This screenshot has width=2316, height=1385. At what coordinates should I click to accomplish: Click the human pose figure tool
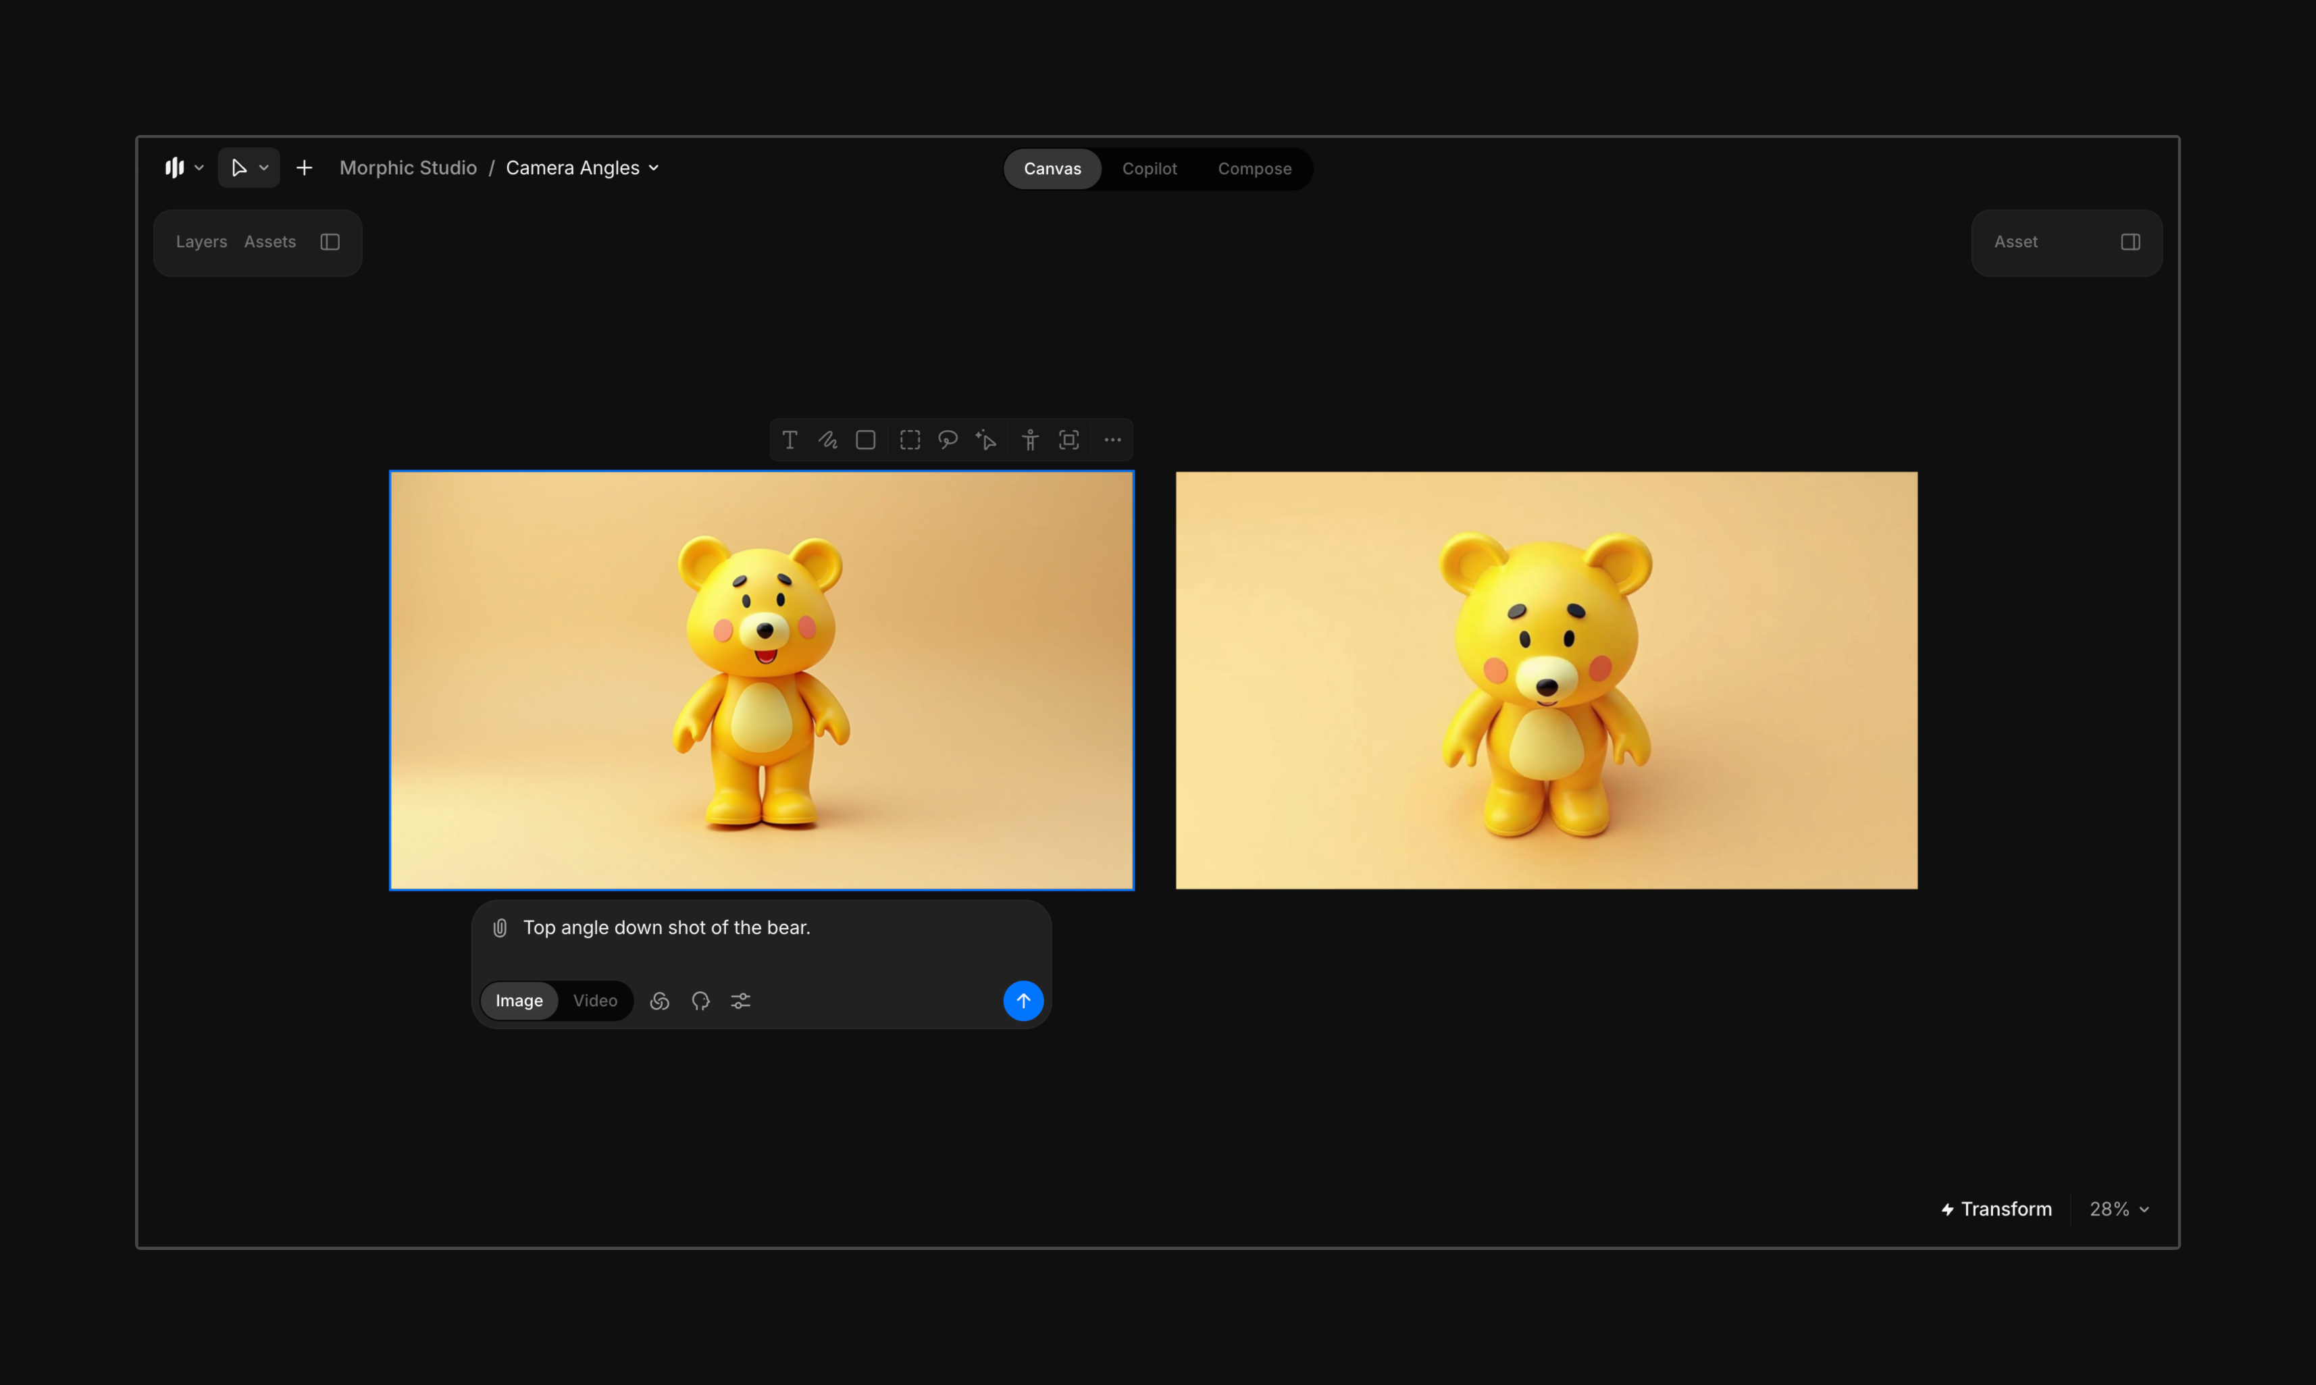coord(1031,440)
